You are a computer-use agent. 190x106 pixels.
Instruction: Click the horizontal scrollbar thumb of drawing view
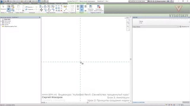click(x=88, y=103)
